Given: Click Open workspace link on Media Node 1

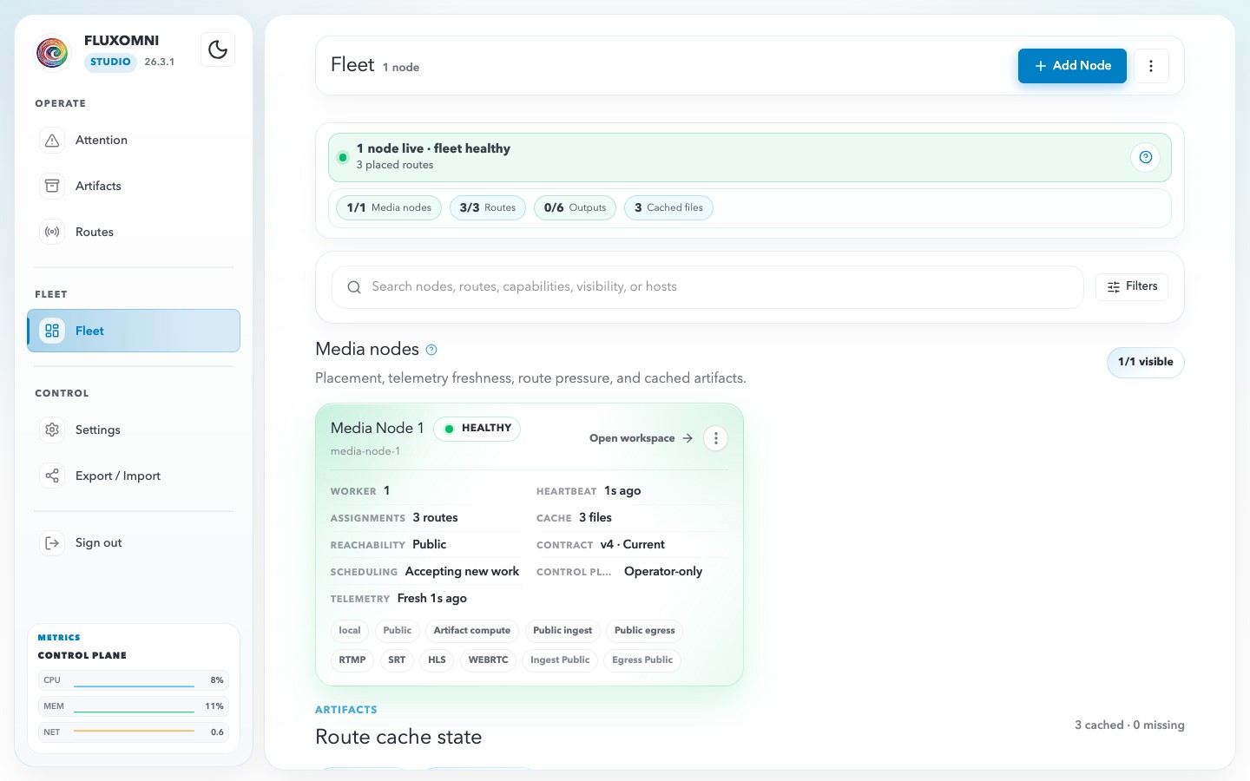Looking at the screenshot, I should [x=641, y=438].
